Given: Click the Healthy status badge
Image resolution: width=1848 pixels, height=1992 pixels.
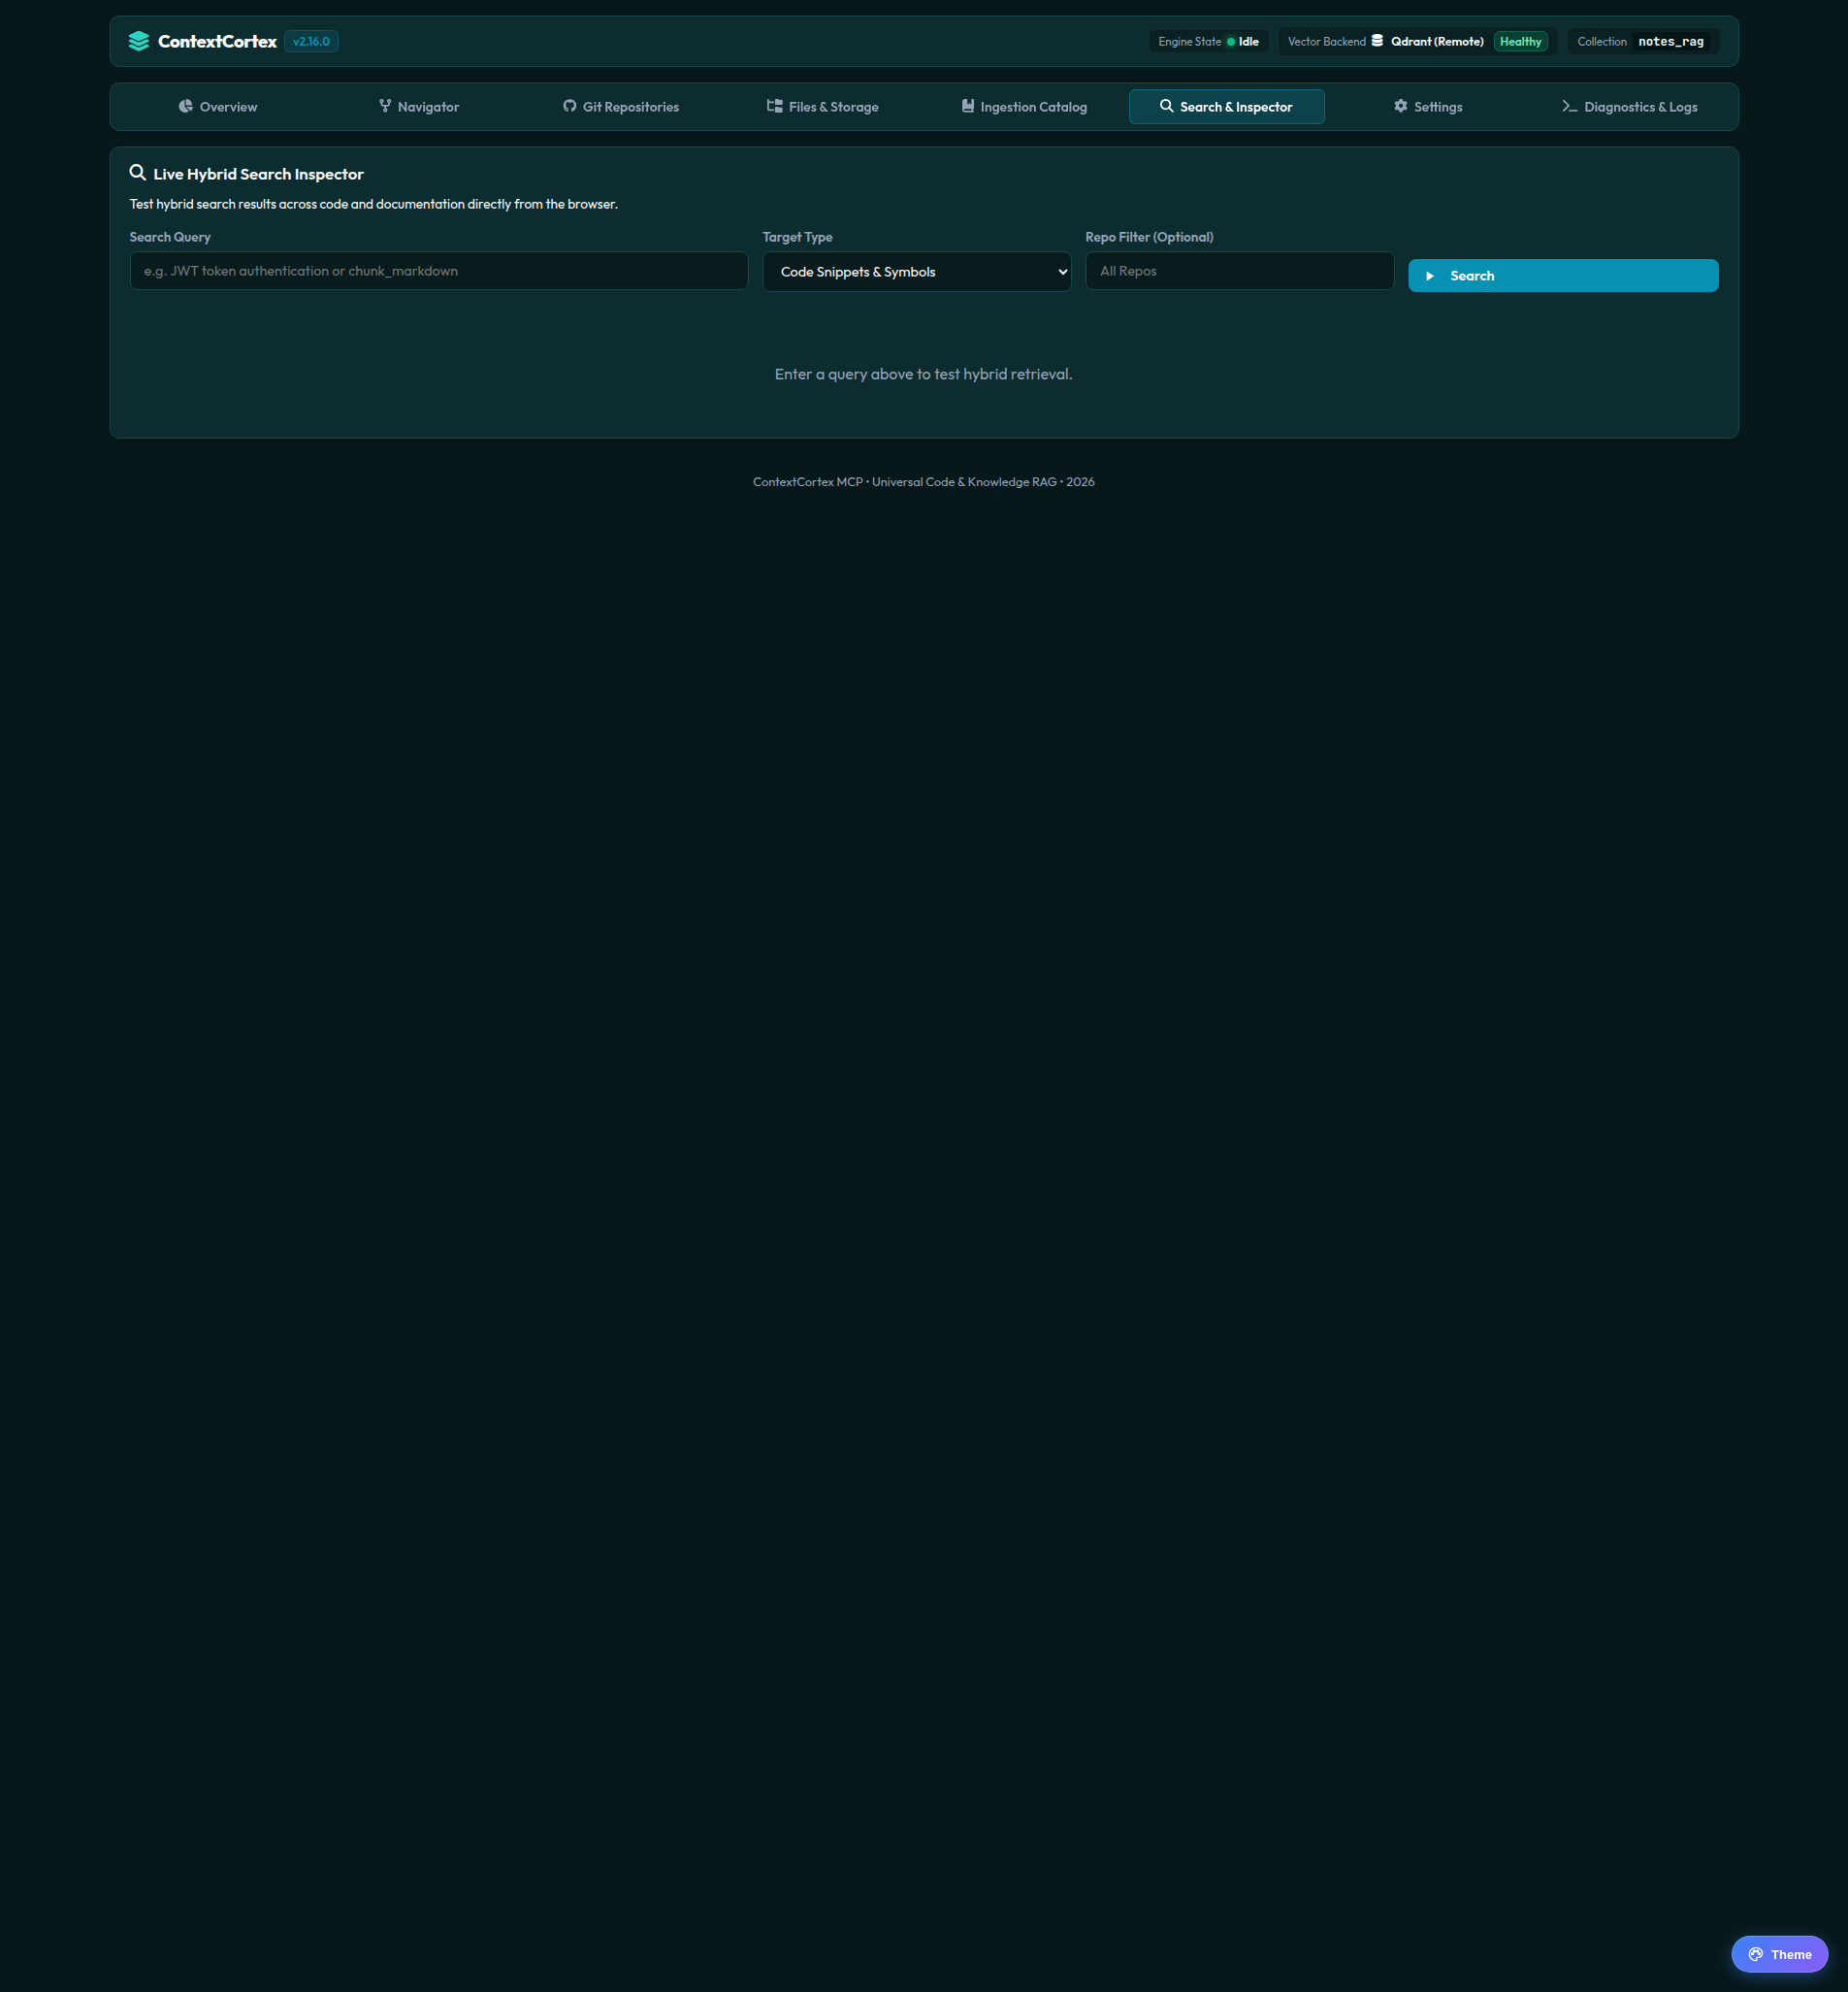Looking at the screenshot, I should tap(1520, 41).
